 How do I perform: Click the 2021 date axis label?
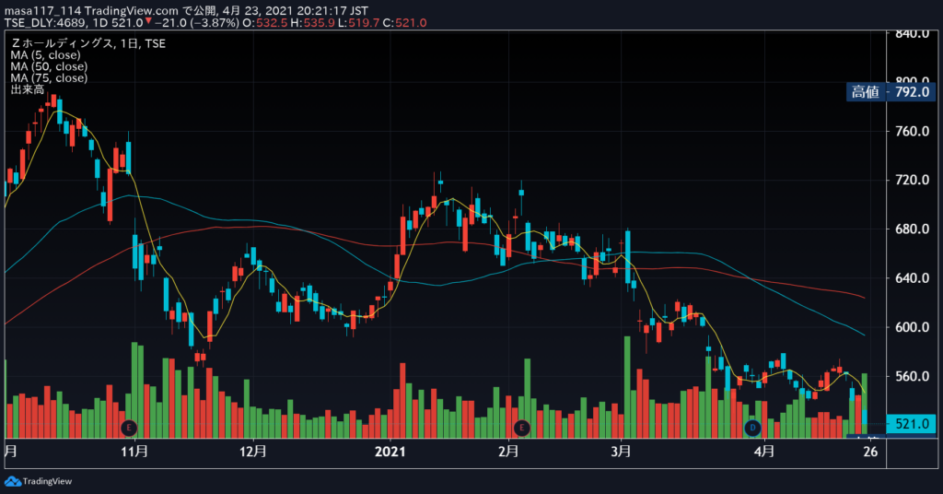tap(390, 452)
